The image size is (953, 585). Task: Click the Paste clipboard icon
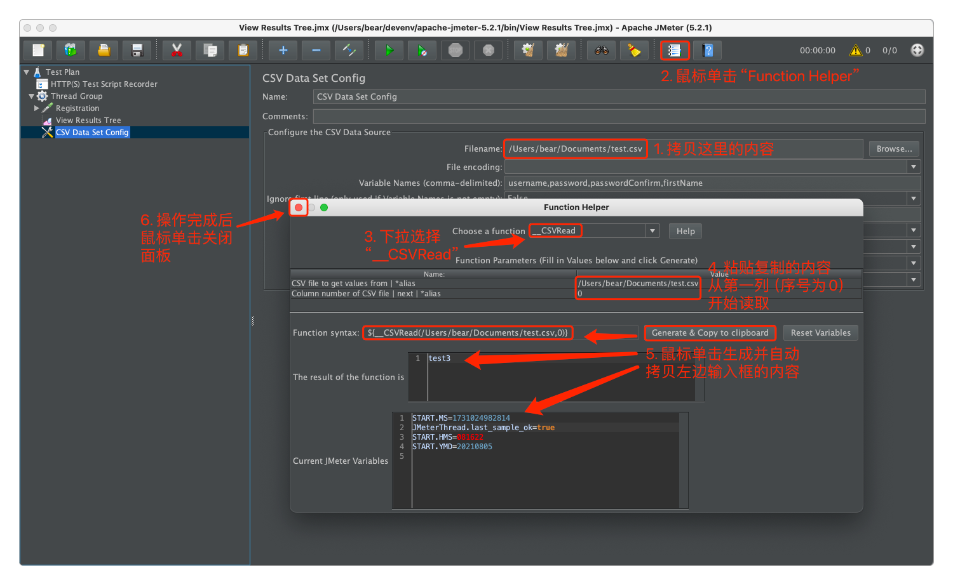tap(243, 50)
